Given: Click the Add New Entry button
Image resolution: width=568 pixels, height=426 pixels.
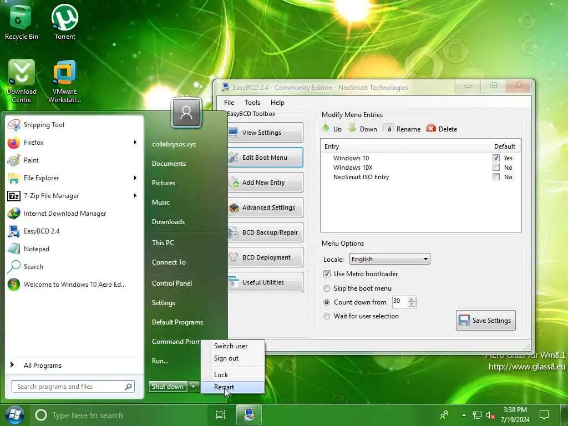Looking at the screenshot, I should click(265, 182).
